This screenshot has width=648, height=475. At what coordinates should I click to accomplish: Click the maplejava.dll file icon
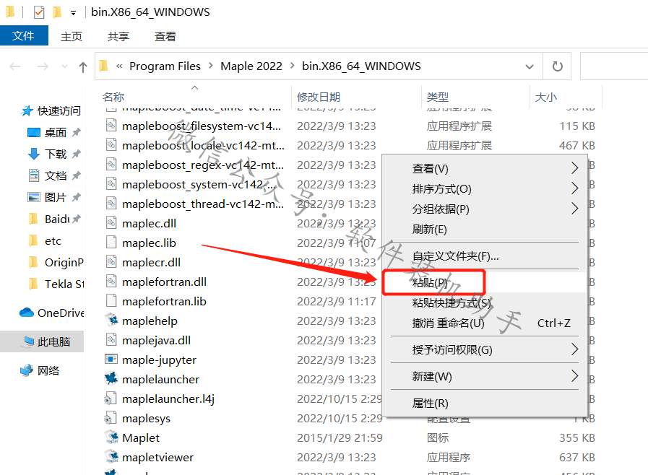pos(111,339)
